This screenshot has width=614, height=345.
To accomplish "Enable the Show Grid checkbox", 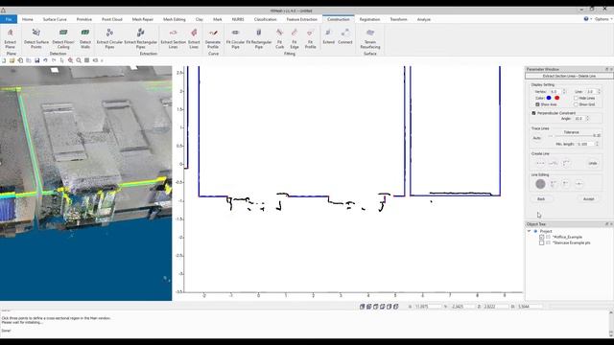I will (576, 104).
